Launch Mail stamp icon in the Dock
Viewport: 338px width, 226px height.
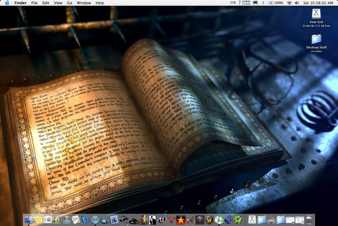pos(114,220)
